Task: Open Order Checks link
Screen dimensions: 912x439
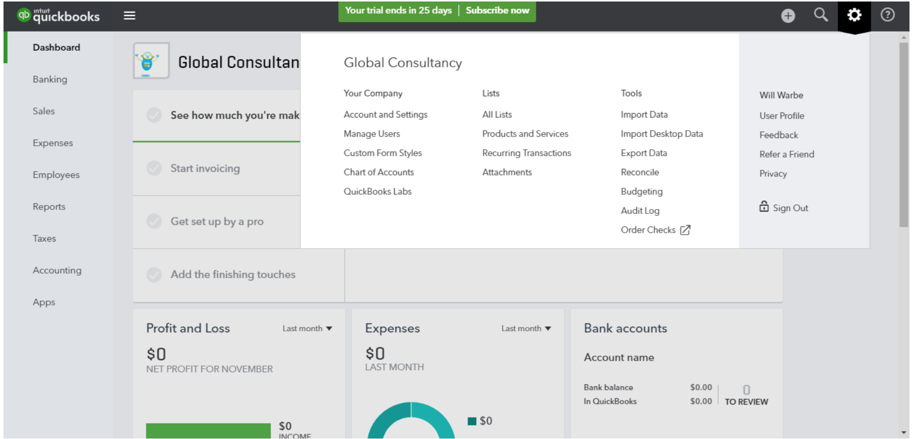Action: tap(648, 230)
